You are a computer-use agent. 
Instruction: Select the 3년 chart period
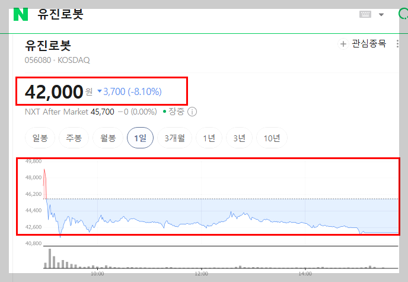(239, 138)
